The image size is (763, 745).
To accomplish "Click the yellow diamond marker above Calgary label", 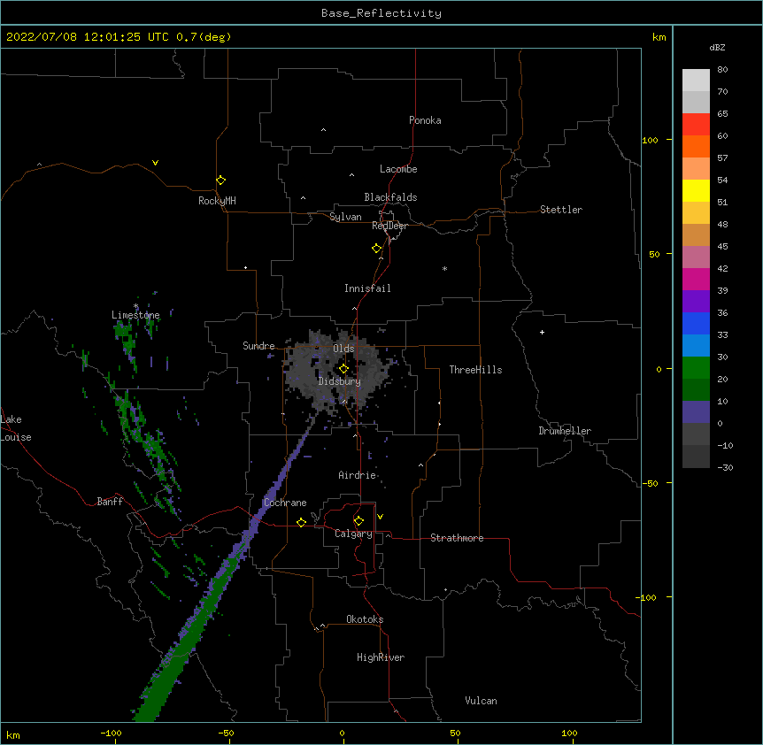I will [x=358, y=521].
